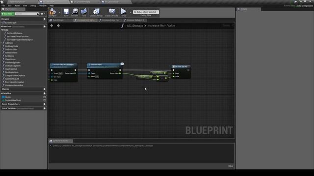Select the GetMaxSlots function
Viewport: 314px width, 176px height.
pos(11,49)
